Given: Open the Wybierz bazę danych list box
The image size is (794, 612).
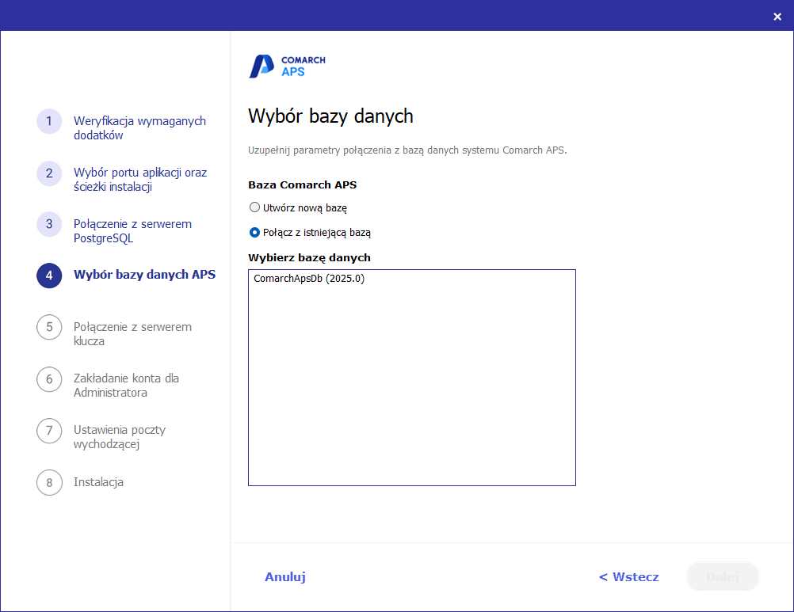Looking at the screenshot, I should (x=411, y=378).
